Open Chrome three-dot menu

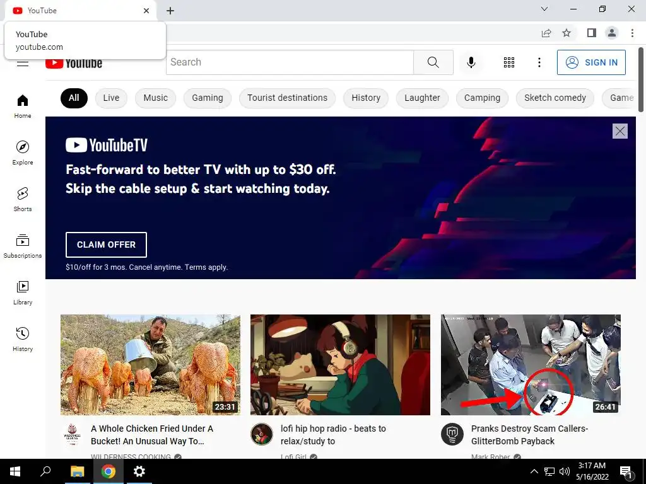[x=632, y=33]
